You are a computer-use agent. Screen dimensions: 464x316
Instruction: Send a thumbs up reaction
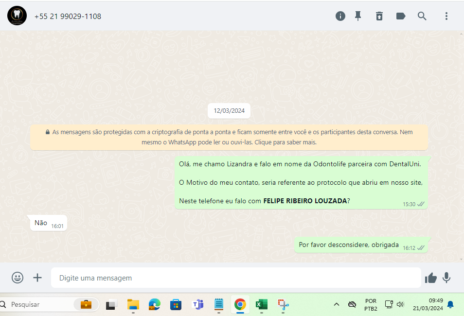[x=430, y=278]
